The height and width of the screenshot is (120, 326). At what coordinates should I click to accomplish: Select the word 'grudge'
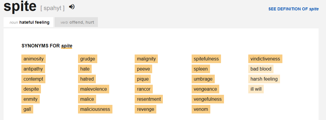point(88,59)
